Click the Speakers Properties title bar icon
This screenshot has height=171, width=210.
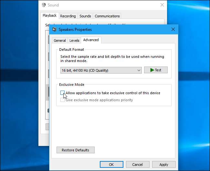(54, 30)
